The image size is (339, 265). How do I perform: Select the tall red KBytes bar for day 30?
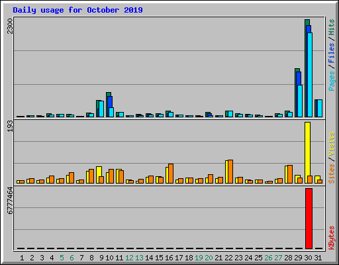coord(309,219)
